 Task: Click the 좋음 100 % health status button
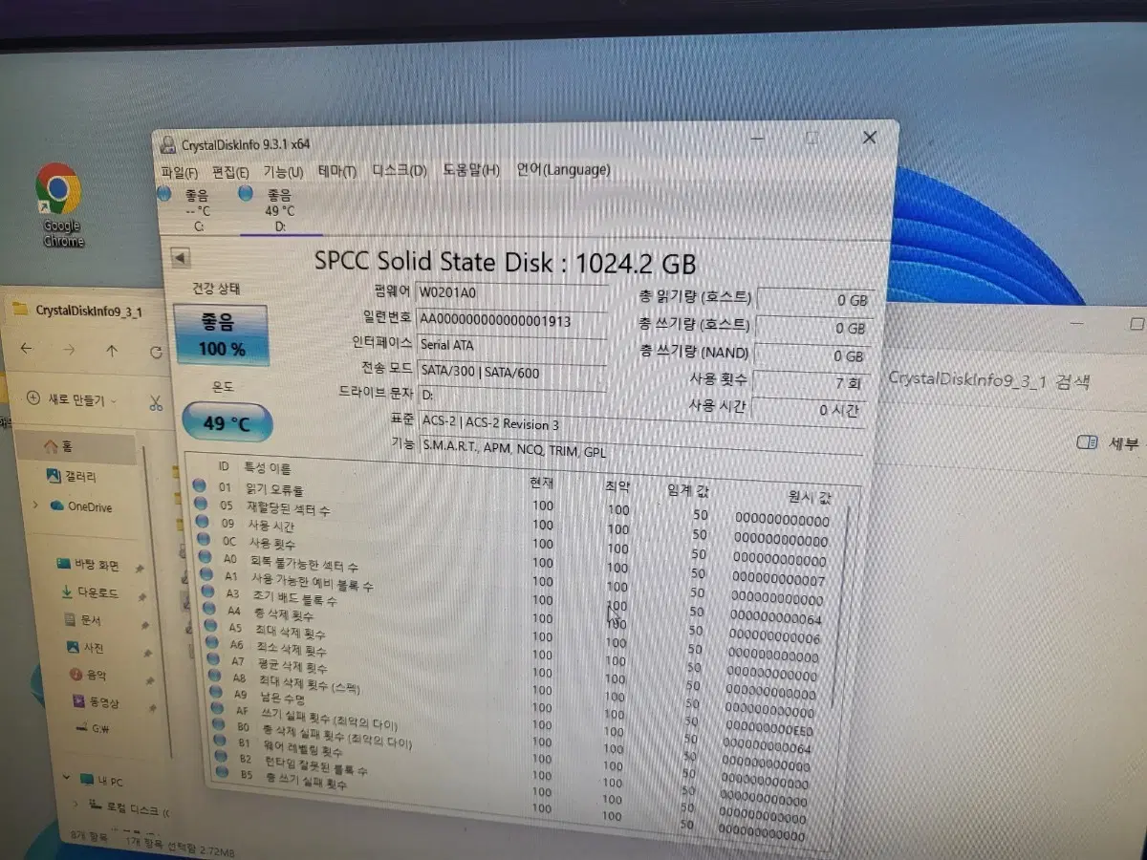(x=221, y=335)
